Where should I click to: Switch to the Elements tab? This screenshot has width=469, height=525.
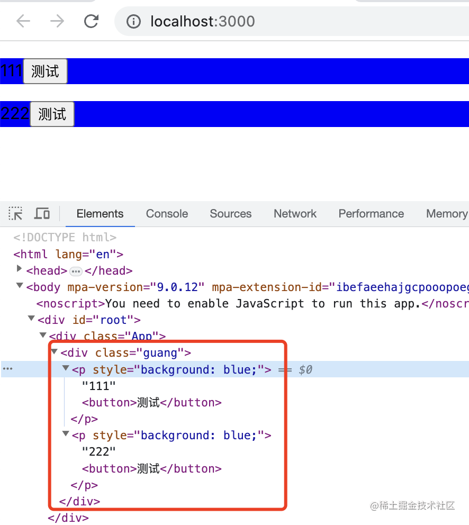100,214
